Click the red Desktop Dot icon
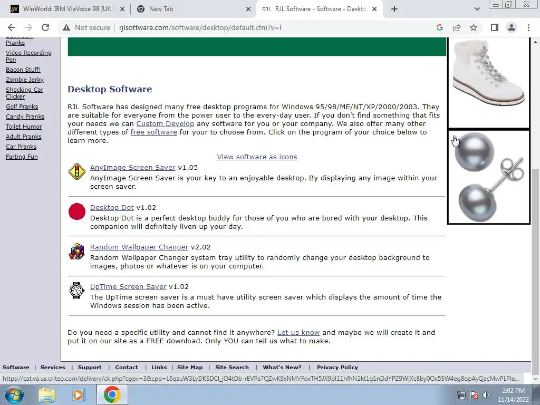Viewport: 540px width, 405px height. click(77, 211)
